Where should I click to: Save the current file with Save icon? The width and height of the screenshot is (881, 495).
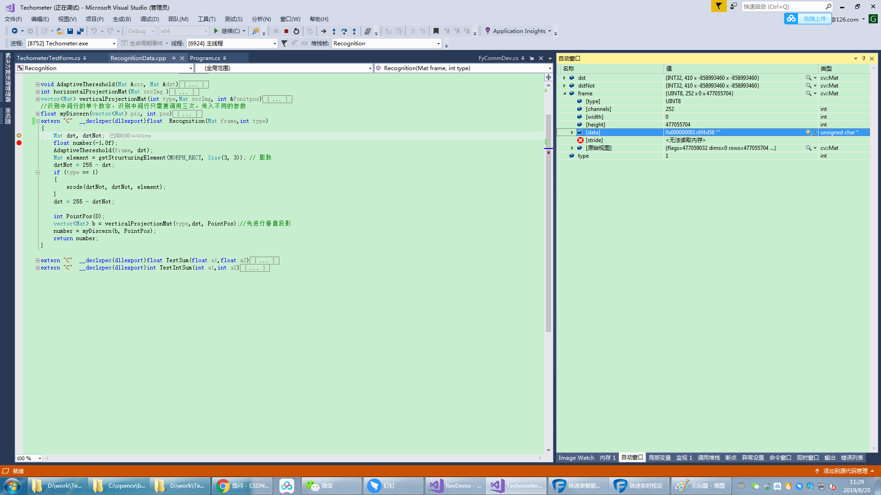[70, 31]
